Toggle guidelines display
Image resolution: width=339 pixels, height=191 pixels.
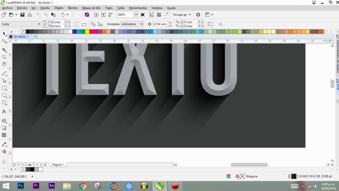[x=166, y=15]
